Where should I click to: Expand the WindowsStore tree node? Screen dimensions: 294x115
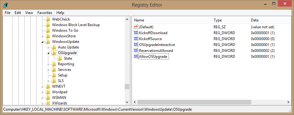pos(43,36)
